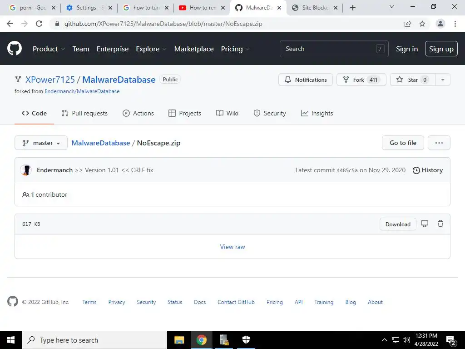Click the address bar URL
This screenshot has width=465, height=349.
click(x=163, y=24)
